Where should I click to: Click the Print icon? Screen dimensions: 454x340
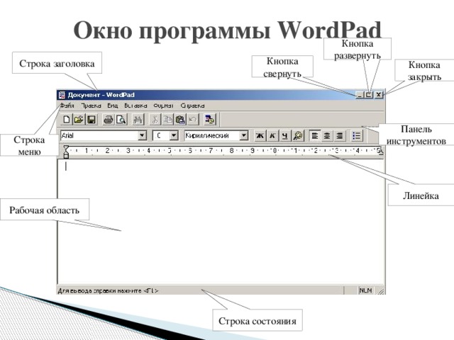point(109,120)
